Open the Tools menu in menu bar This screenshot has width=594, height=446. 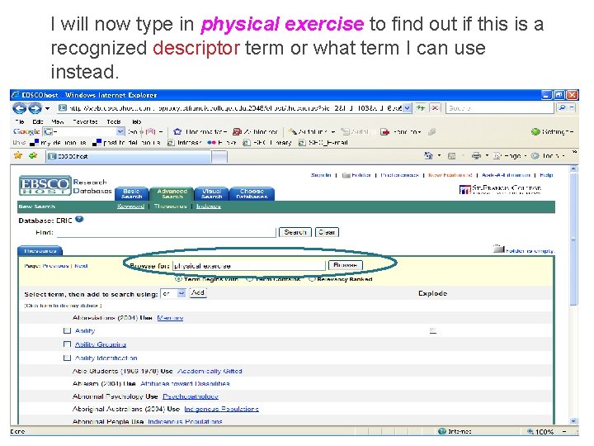click(114, 121)
